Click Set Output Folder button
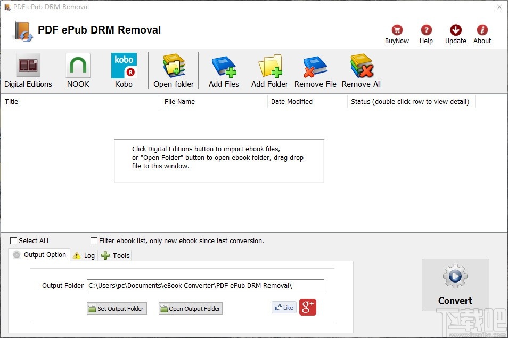This screenshot has height=338, width=508. point(117,309)
